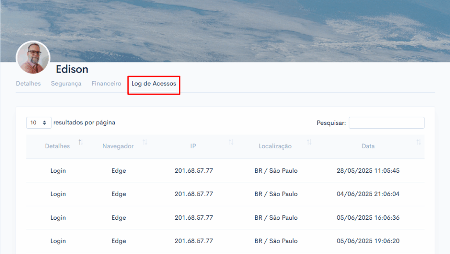The width and height of the screenshot is (450, 254).
Task: Sort table by IP column icon
Action: [x=231, y=142]
